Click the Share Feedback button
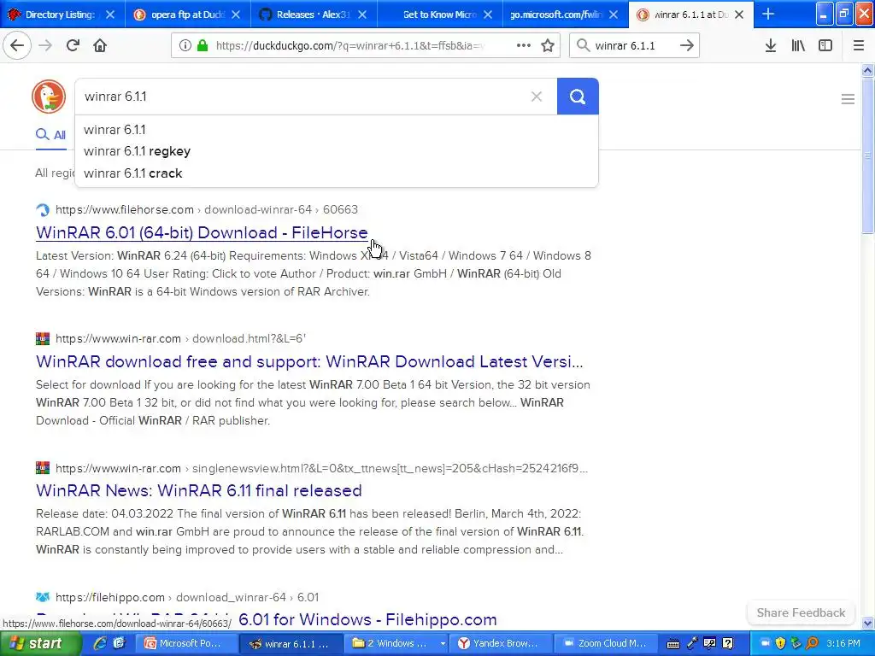Screen dimensions: 875x656 801,612
